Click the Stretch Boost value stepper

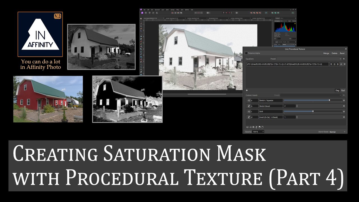pyautogui.click(x=297, y=106)
